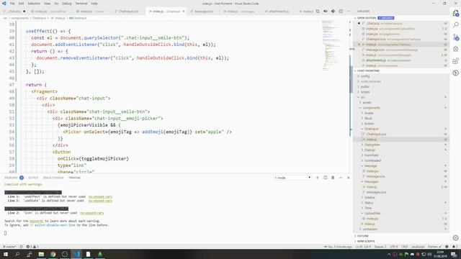Switch to the Output panel tab
Image resolution: width=461 pixels, height=259 pixels.
tap(33, 178)
